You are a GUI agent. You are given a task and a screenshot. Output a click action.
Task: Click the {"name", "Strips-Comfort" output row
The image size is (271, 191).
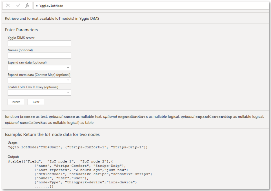80,166
